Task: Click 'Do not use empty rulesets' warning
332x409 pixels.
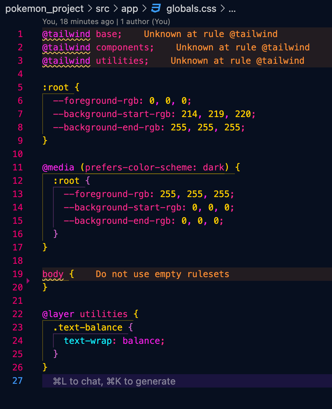Action: [162, 274]
